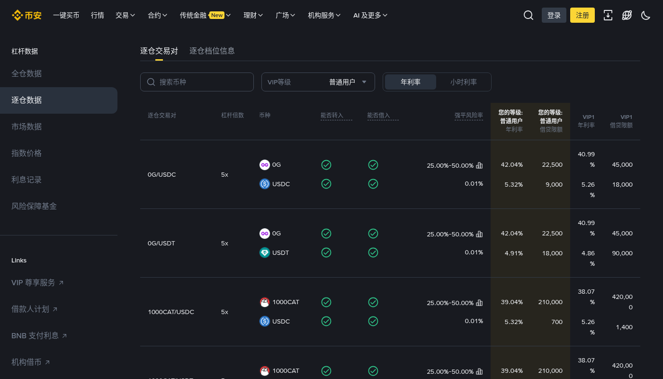Expand the 交易 menu

125,15
